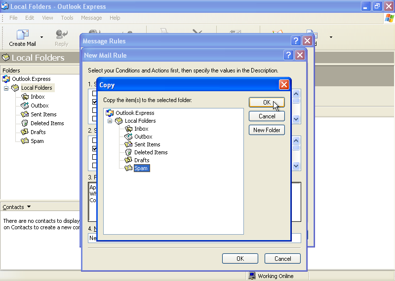Open Outbox in main Folders pane
395x281 pixels.
[x=39, y=105]
